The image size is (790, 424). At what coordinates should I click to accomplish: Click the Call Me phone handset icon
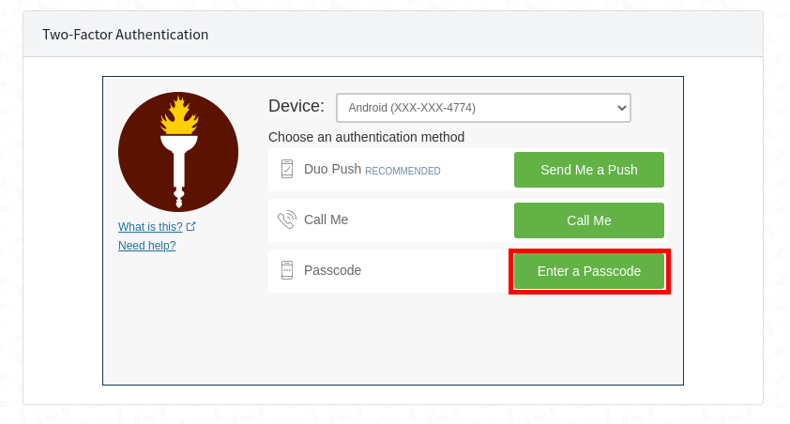[x=287, y=220]
